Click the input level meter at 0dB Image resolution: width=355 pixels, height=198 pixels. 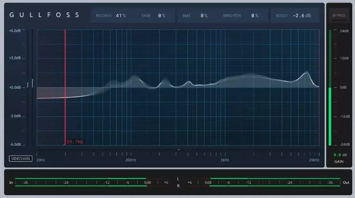pyautogui.click(x=147, y=183)
